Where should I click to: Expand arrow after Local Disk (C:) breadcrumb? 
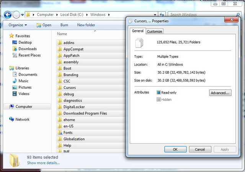point(87,15)
